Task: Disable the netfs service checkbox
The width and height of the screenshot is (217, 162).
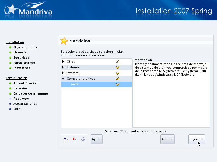Action: 118,84
